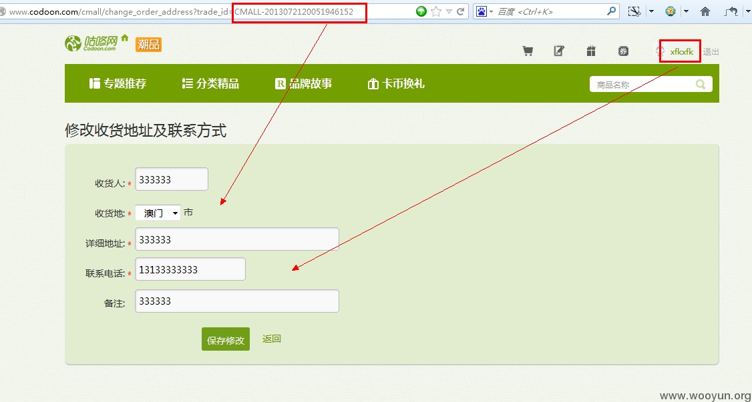Click the 修改收货地址及联系方式 heading
Screen dimensions: 752x402
click(146, 130)
